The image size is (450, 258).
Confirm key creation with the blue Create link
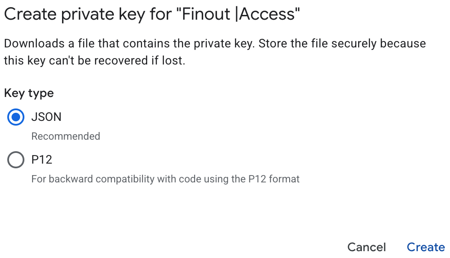426,247
